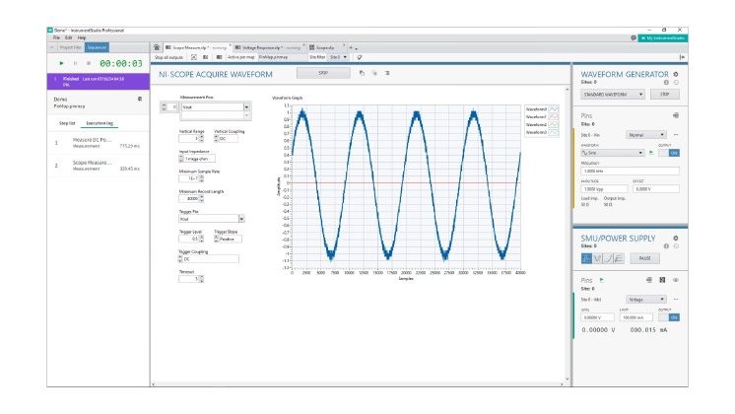Toggle the Waveform Generator output ON switch
Viewport: 735px width, 414px height.
pyautogui.click(x=669, y=153)
